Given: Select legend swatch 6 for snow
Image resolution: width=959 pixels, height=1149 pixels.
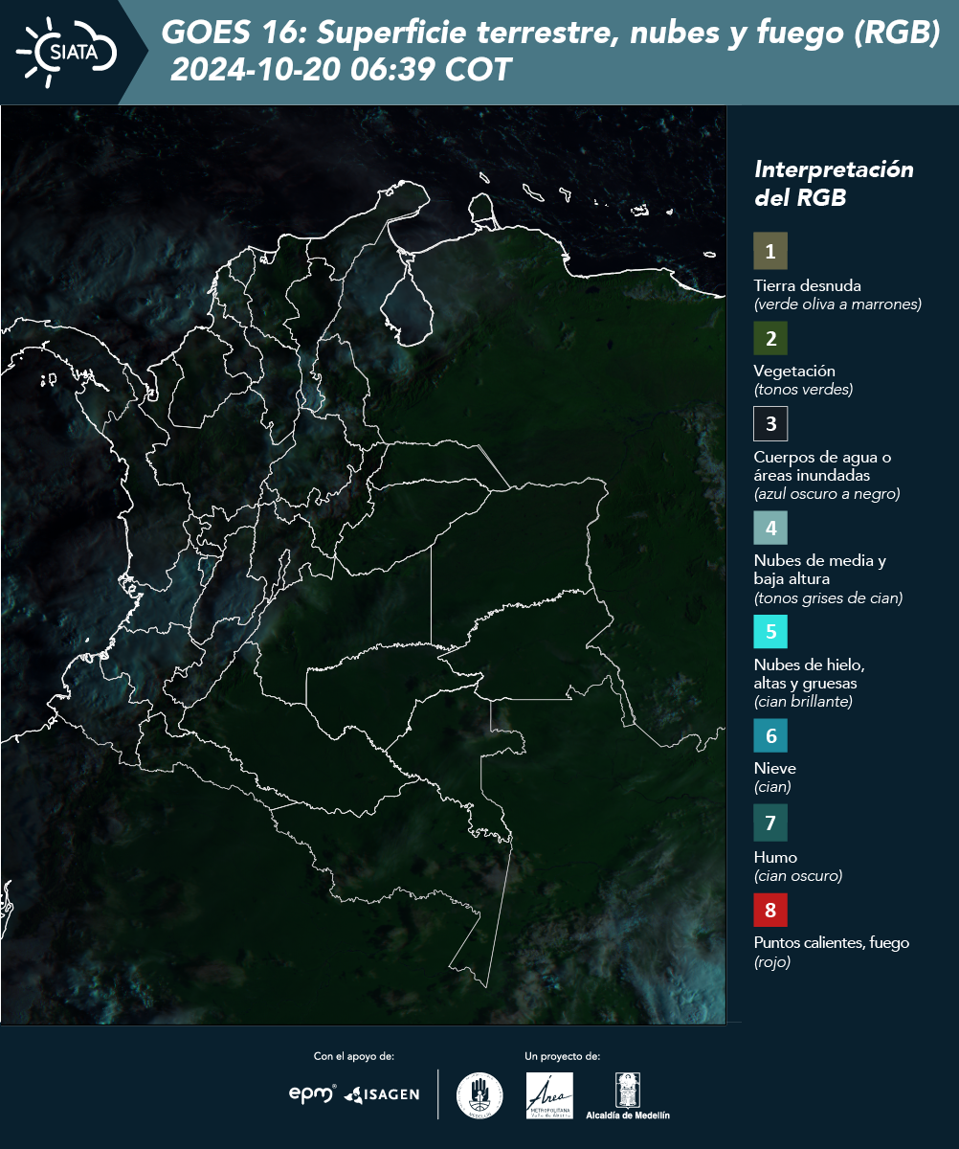Looking at the screenshot, I should pyautogui.click(x=770, y=736).
